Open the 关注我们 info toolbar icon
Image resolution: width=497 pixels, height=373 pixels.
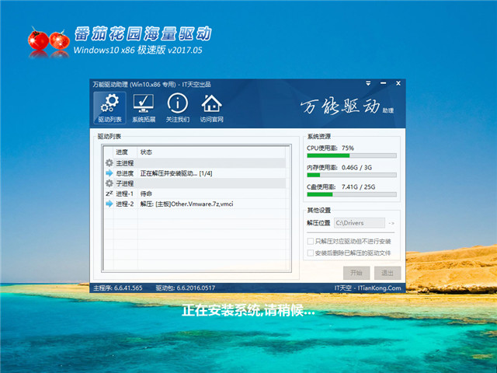tap(178, 108)
